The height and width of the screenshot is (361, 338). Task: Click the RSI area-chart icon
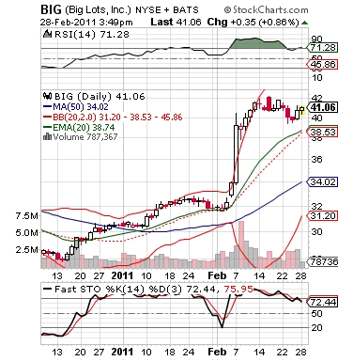47,34
